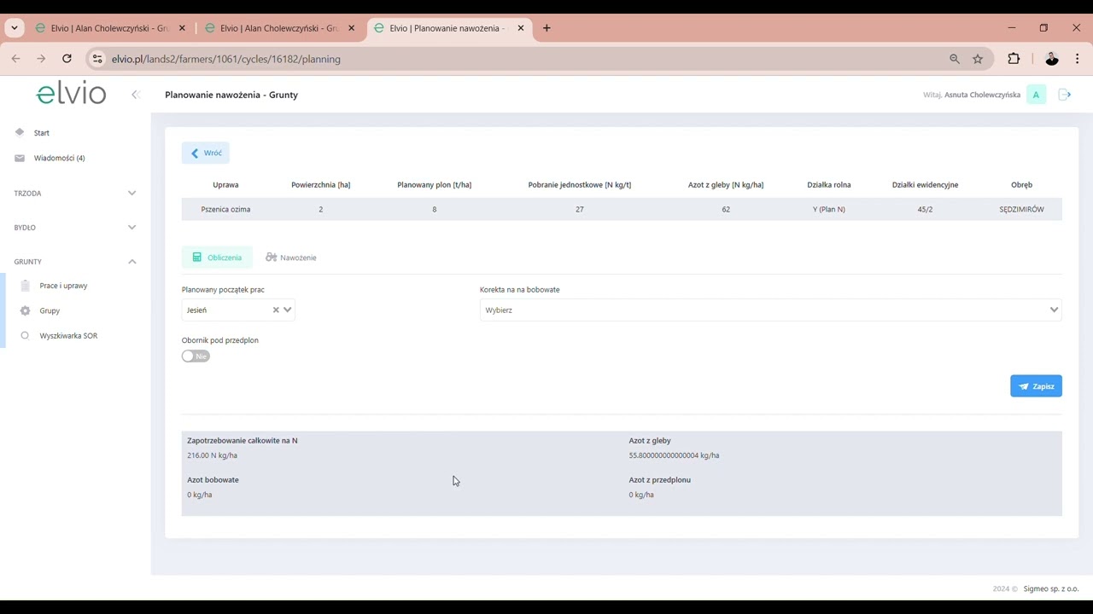
Task: Click the 55.800000000000004 kg/ha value
Action: (x=674, y=455)
